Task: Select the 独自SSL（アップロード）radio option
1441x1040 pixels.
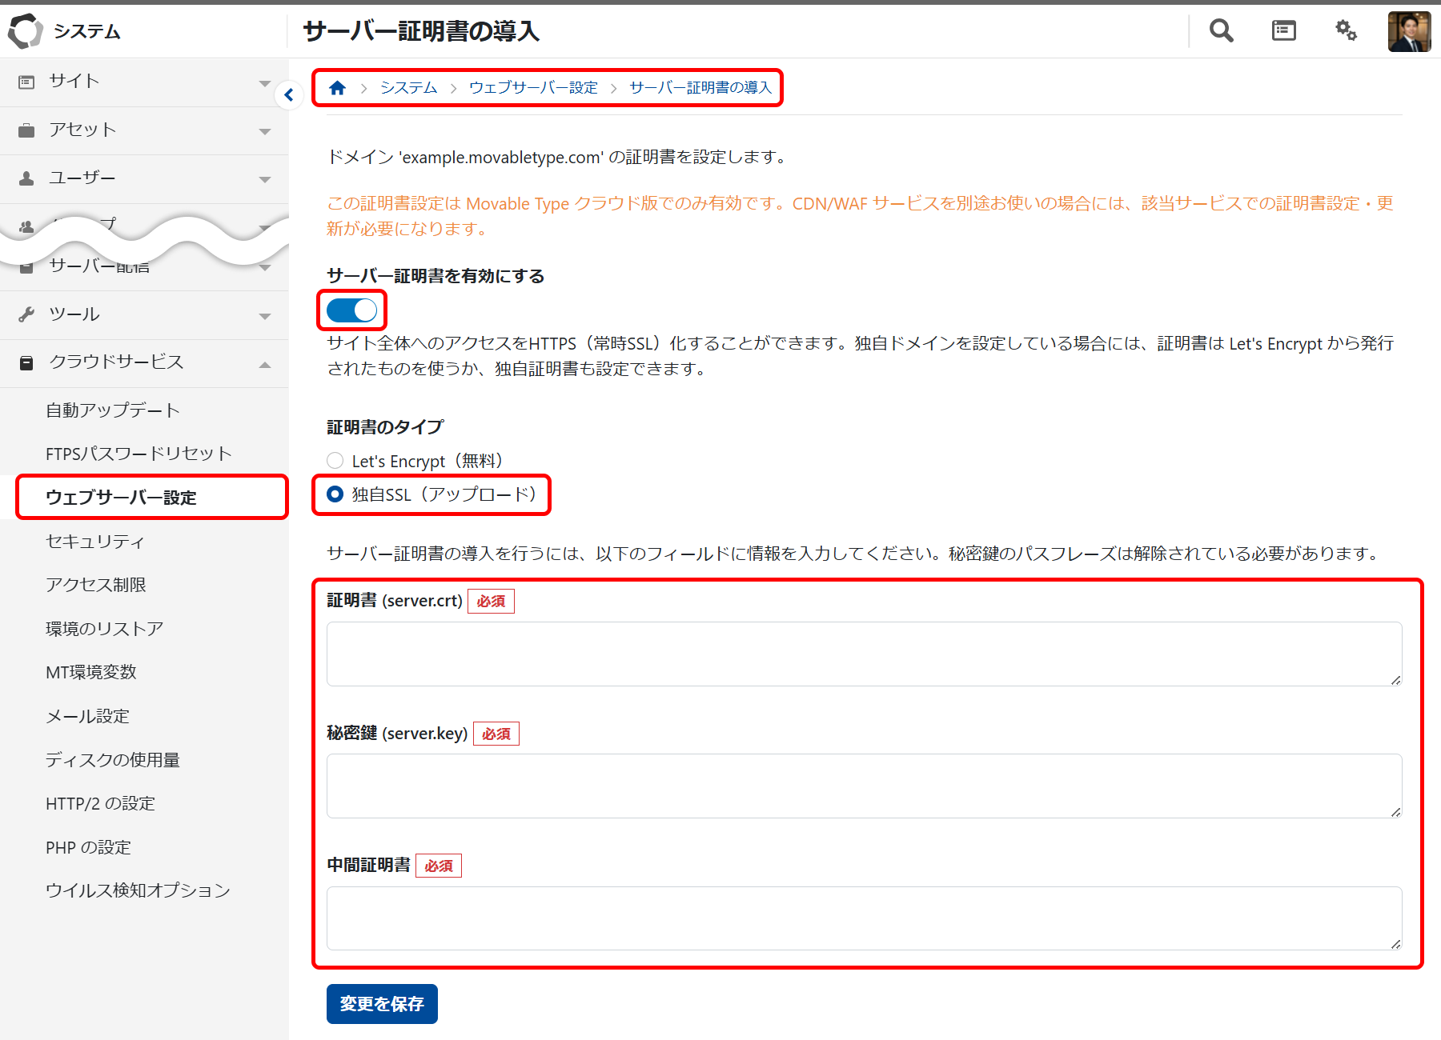Action: pos(335,494)
